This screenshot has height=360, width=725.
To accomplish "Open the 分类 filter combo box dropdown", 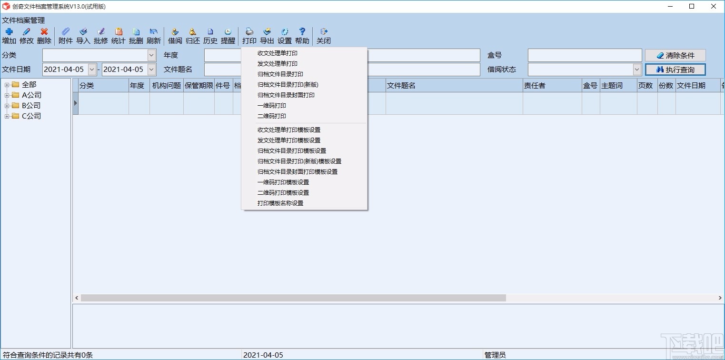I will 151,55.
